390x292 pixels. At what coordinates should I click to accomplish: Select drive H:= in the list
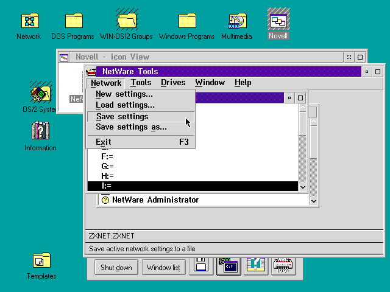pos(193,176)
